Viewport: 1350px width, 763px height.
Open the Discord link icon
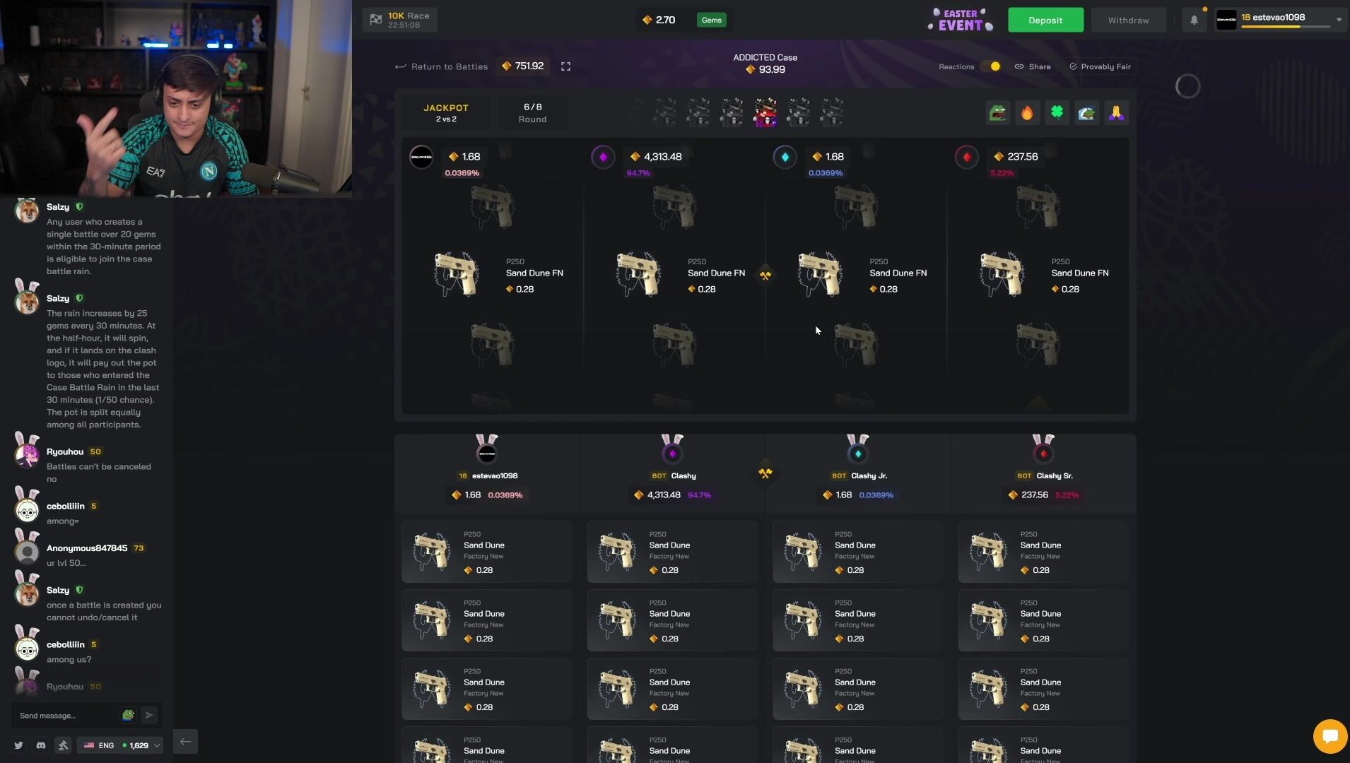click(x=41, y=745)
